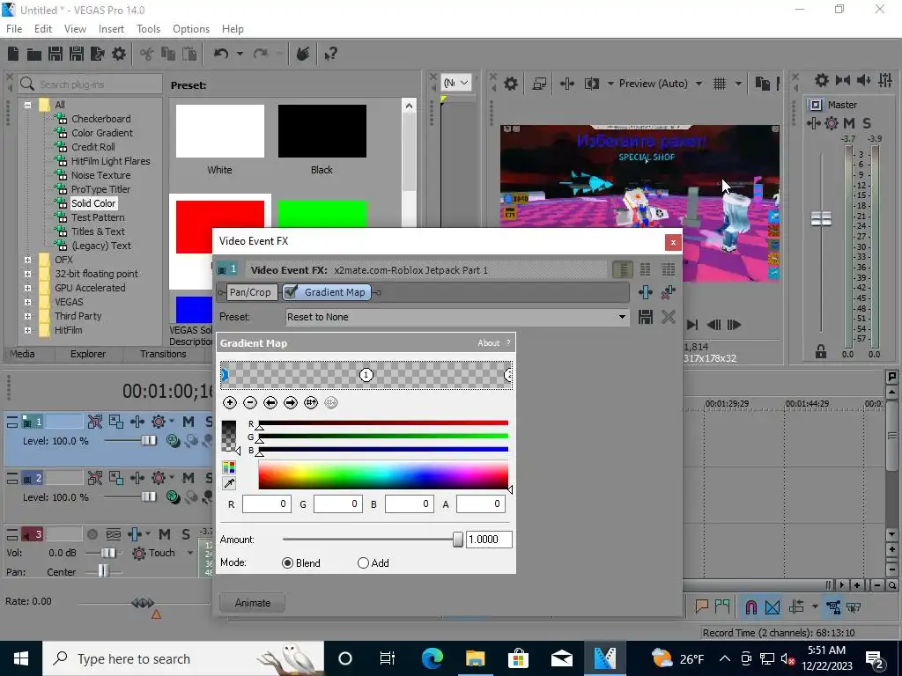This screenshot has width=902, height=676.
Task: Open the Options menu
Action: click(x=191, y=29)
